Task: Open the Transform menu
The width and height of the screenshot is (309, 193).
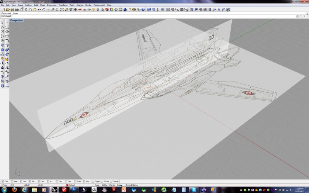Action: [x=63, y=5]
